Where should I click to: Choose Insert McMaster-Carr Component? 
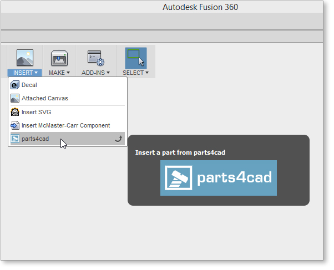(x=65, y=125)
